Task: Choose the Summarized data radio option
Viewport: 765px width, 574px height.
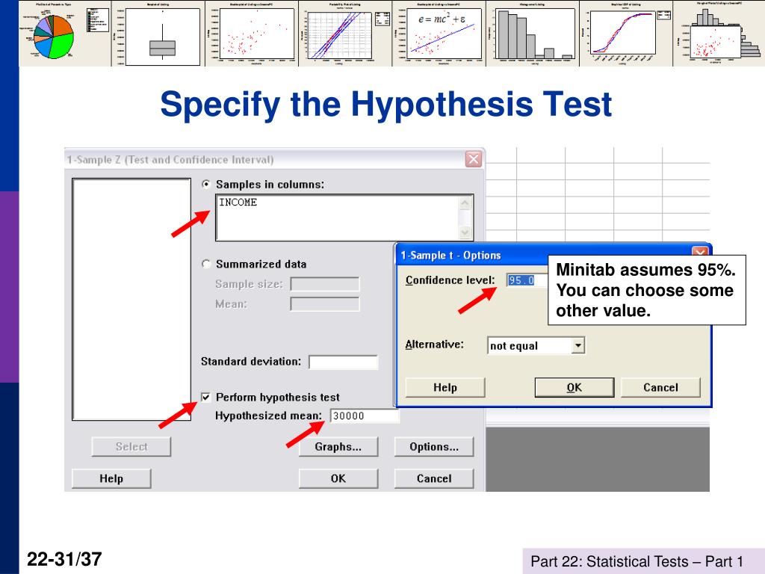Action: pyautogui.click(x=206, y=264)
